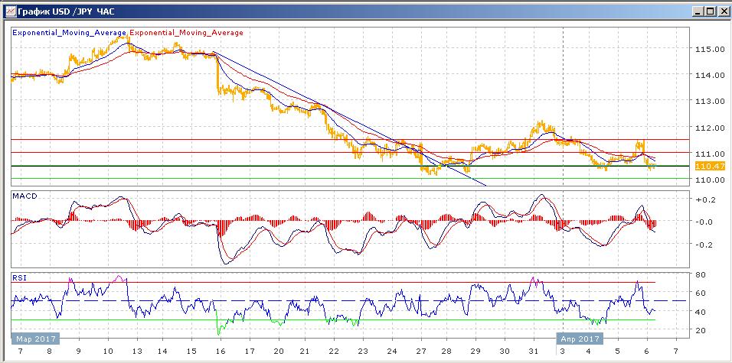732x363 pixels.
Task: Click the date 27 on time axis
Action: [420, 350]
